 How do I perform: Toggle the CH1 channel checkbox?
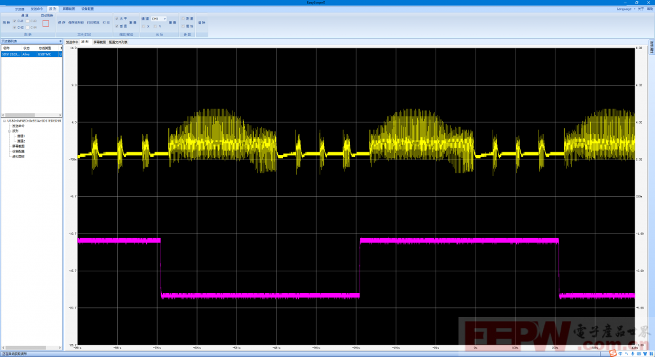click(x=14, y=21)
